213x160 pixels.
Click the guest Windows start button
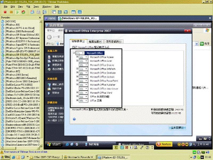coord(54,144)
